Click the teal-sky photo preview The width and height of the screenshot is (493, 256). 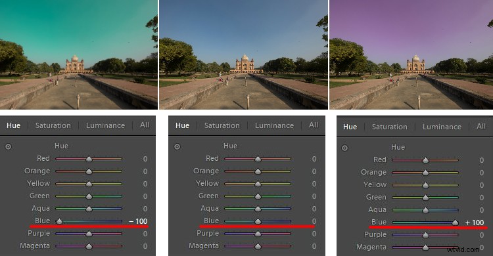pyautogui.click(x=79, y=54)
